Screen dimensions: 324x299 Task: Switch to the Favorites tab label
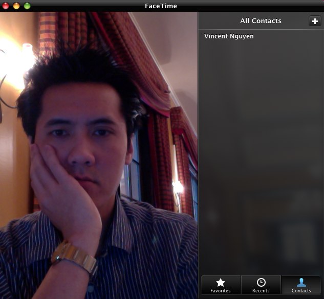coord(221,291)
